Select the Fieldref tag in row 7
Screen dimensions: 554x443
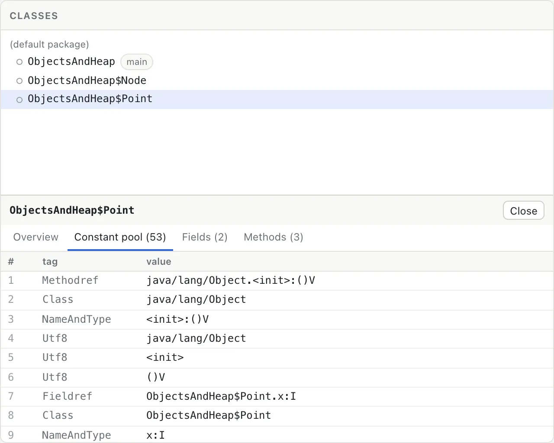[67, 396]
